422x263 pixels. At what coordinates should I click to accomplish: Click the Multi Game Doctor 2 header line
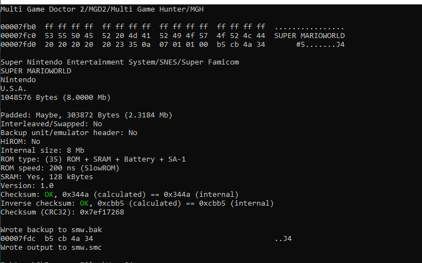coord(102,9)
